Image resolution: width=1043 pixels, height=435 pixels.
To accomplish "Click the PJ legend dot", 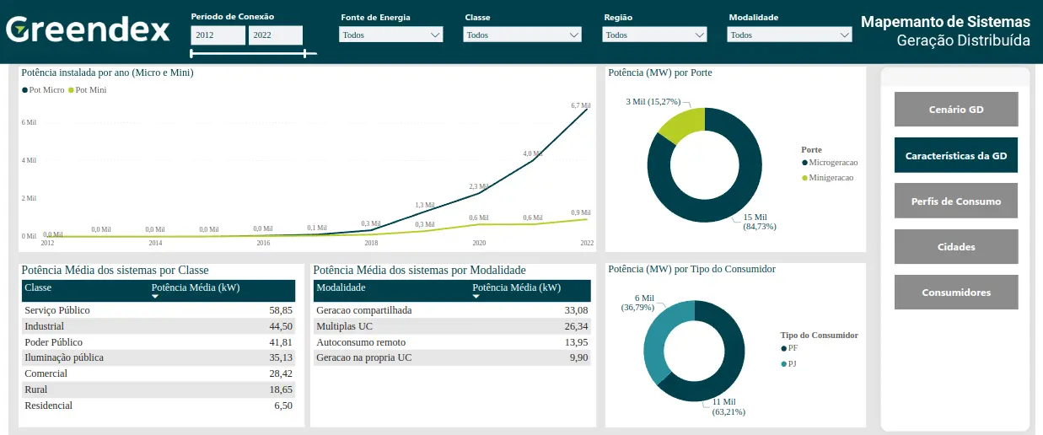I will 783,363.
